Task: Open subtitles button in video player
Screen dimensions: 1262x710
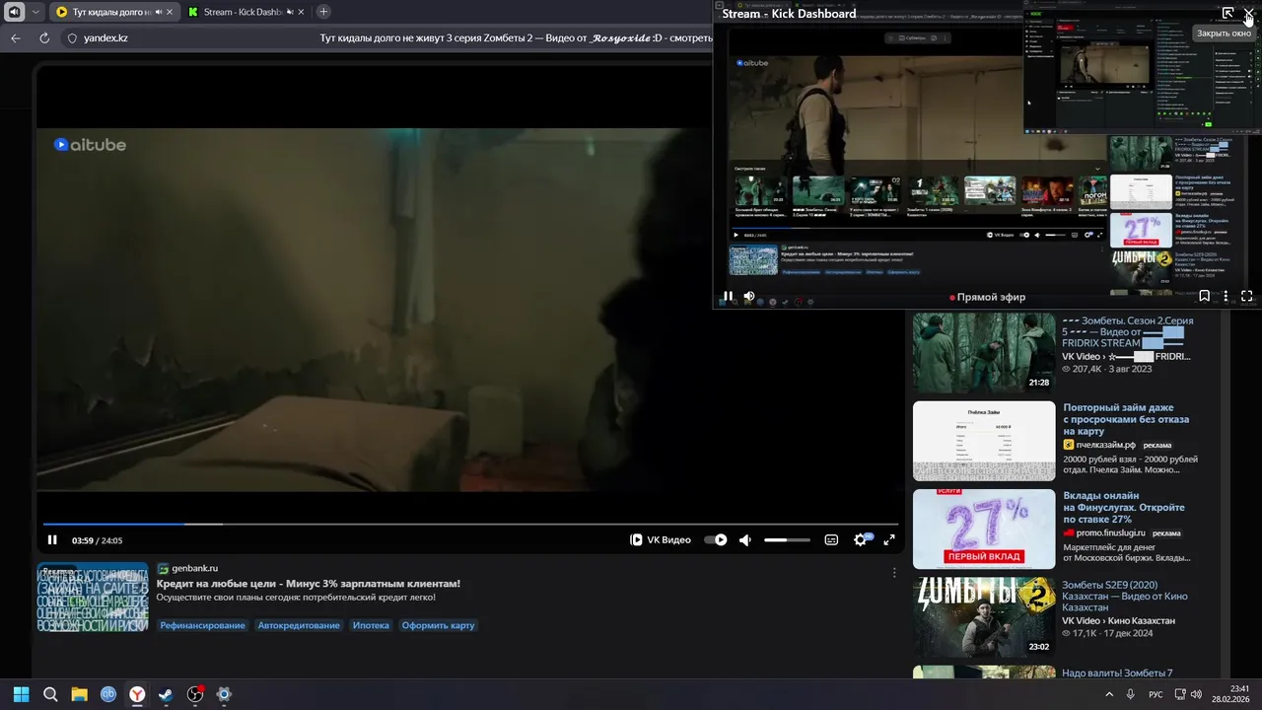Action: tap(831, 539)
